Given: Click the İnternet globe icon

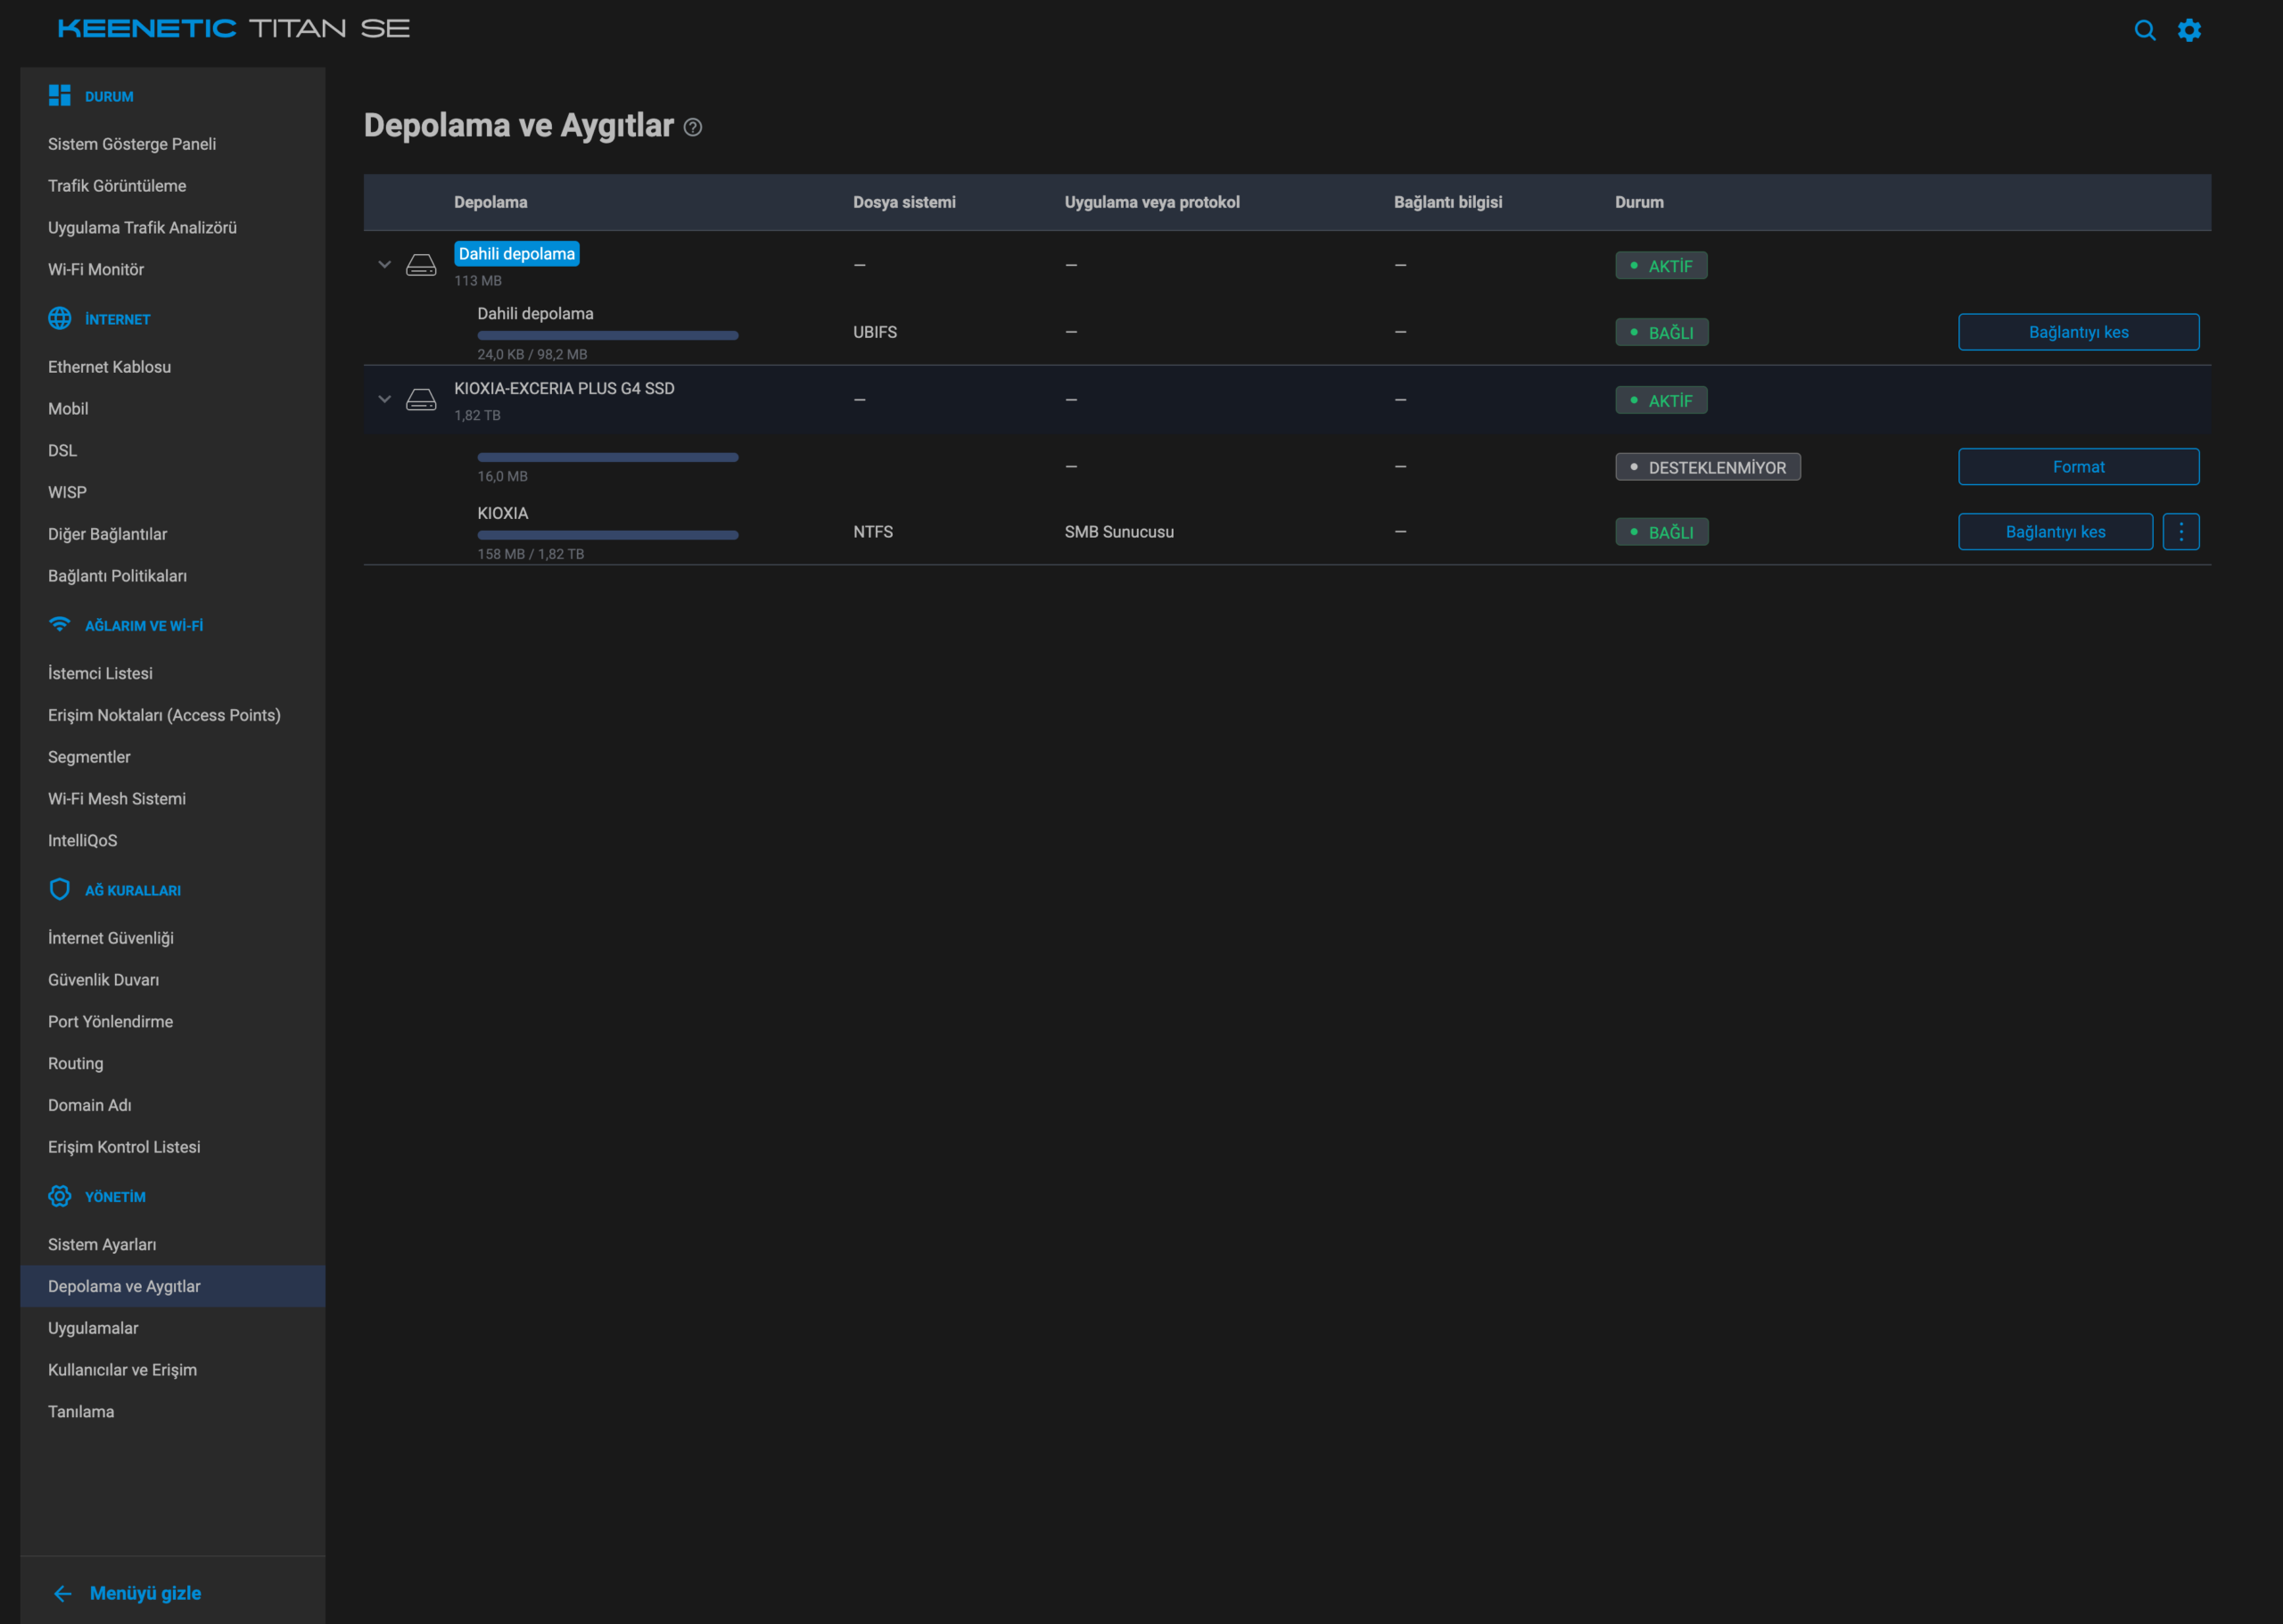Looking at the screenshot, I should coord(60,318).
